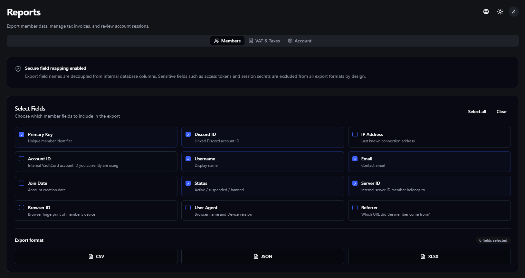Clear all selected fields
525x278 pixels.
click(501, 112)
